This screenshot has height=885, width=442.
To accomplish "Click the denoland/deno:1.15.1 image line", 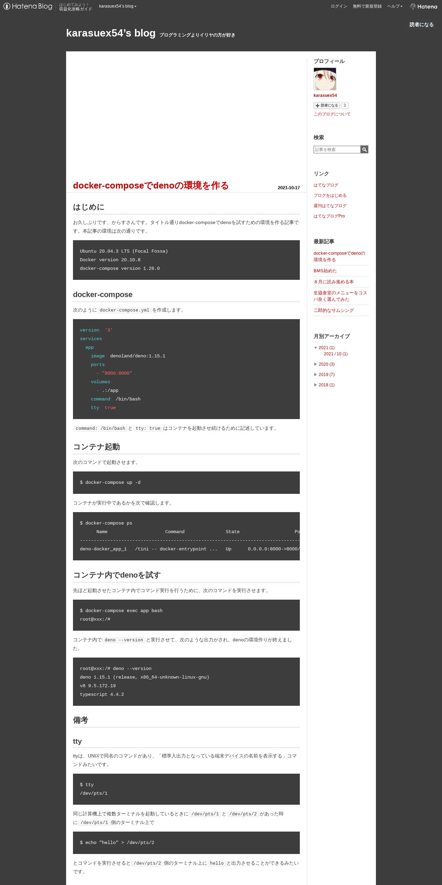I will click(128, 356).
